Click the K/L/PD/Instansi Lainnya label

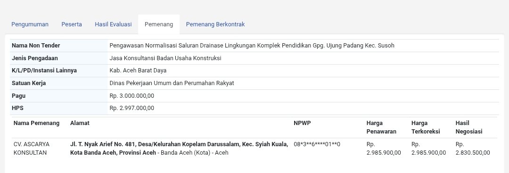[x=44, y=71]
